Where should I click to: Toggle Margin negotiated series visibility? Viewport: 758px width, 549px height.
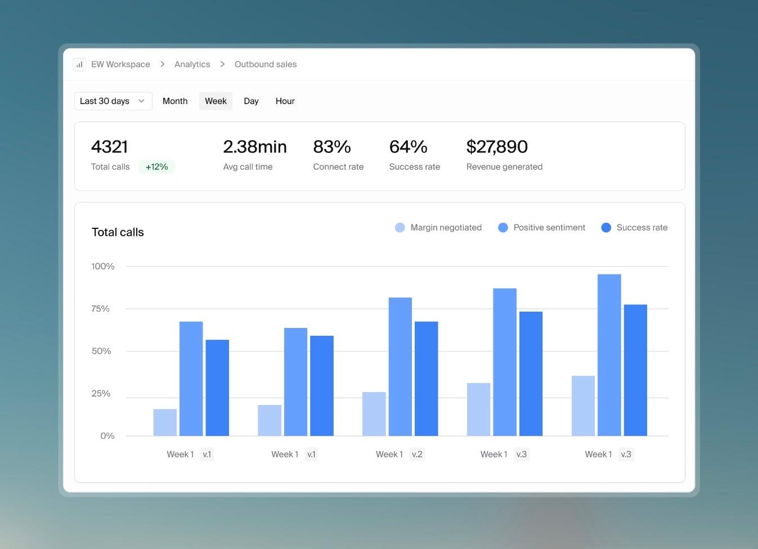(x=438, y=227)
